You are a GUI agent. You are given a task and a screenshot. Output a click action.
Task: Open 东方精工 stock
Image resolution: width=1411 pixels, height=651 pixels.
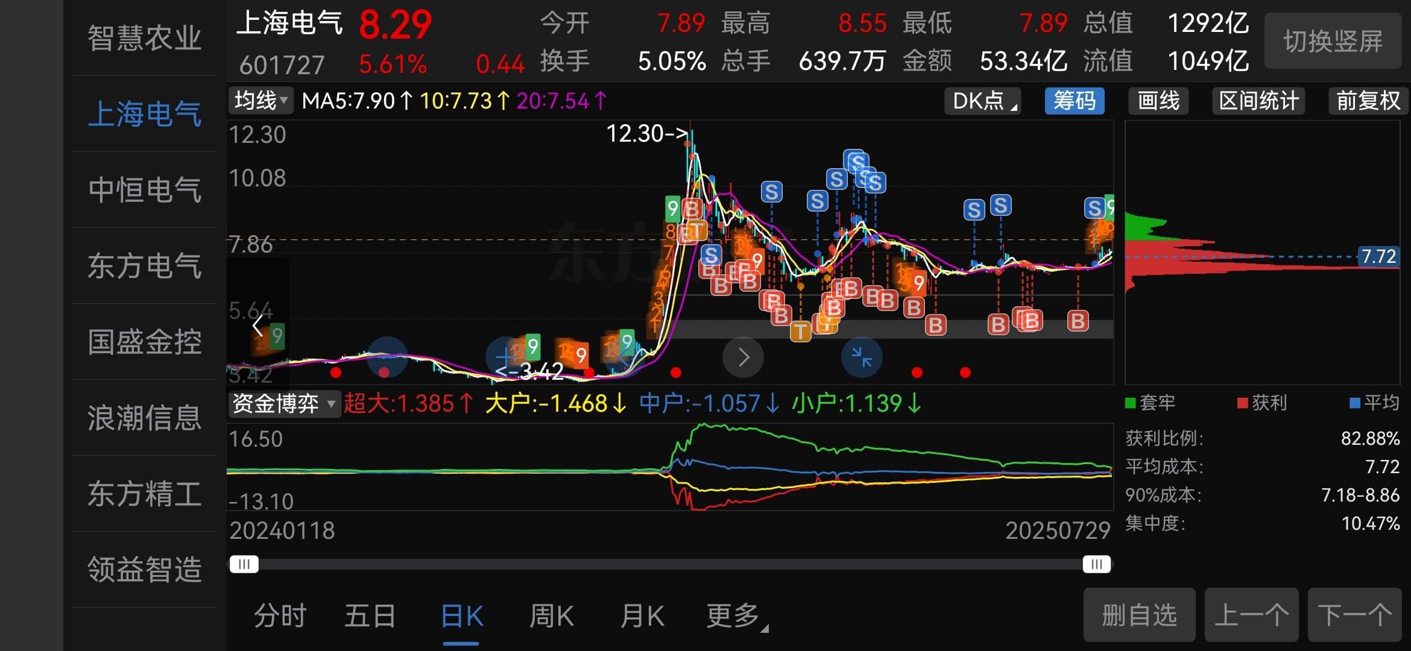(x=145, y=494)
